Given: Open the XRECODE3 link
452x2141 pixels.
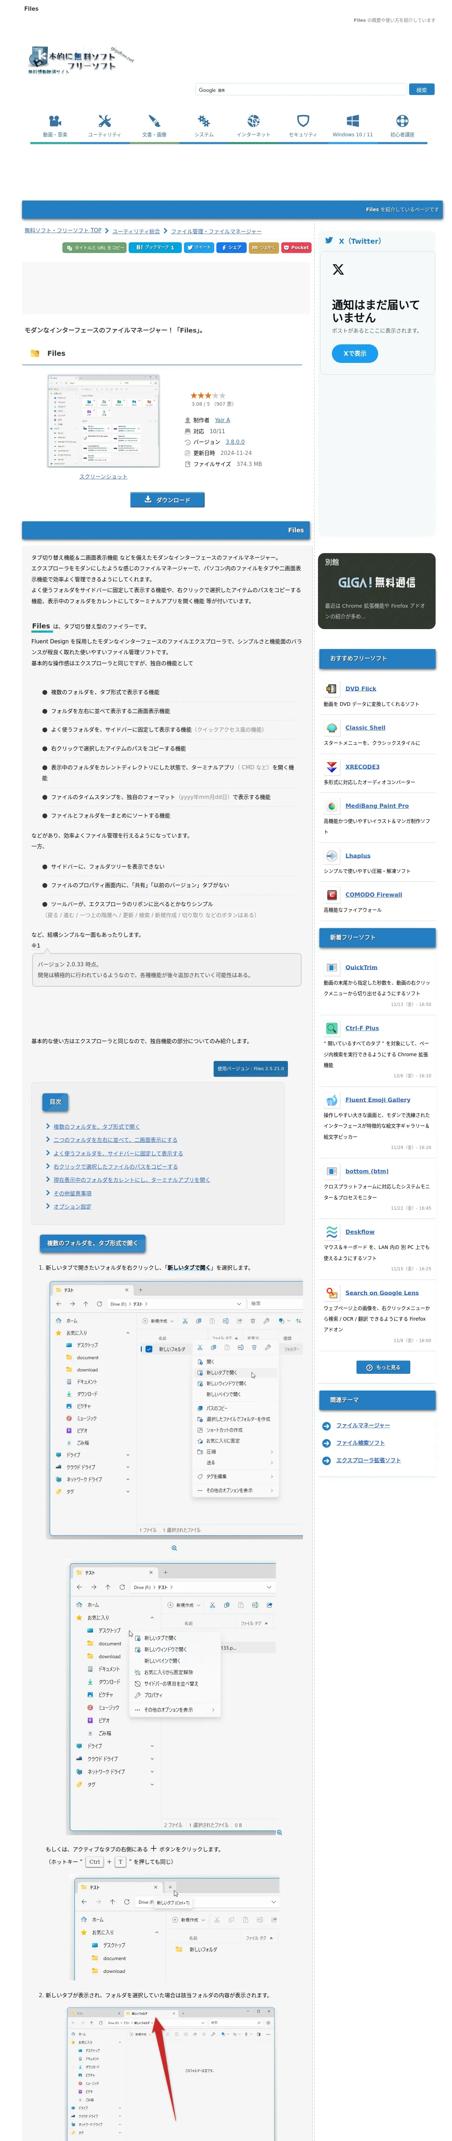Looking at the screenshot, I should [x=362, y=766].
